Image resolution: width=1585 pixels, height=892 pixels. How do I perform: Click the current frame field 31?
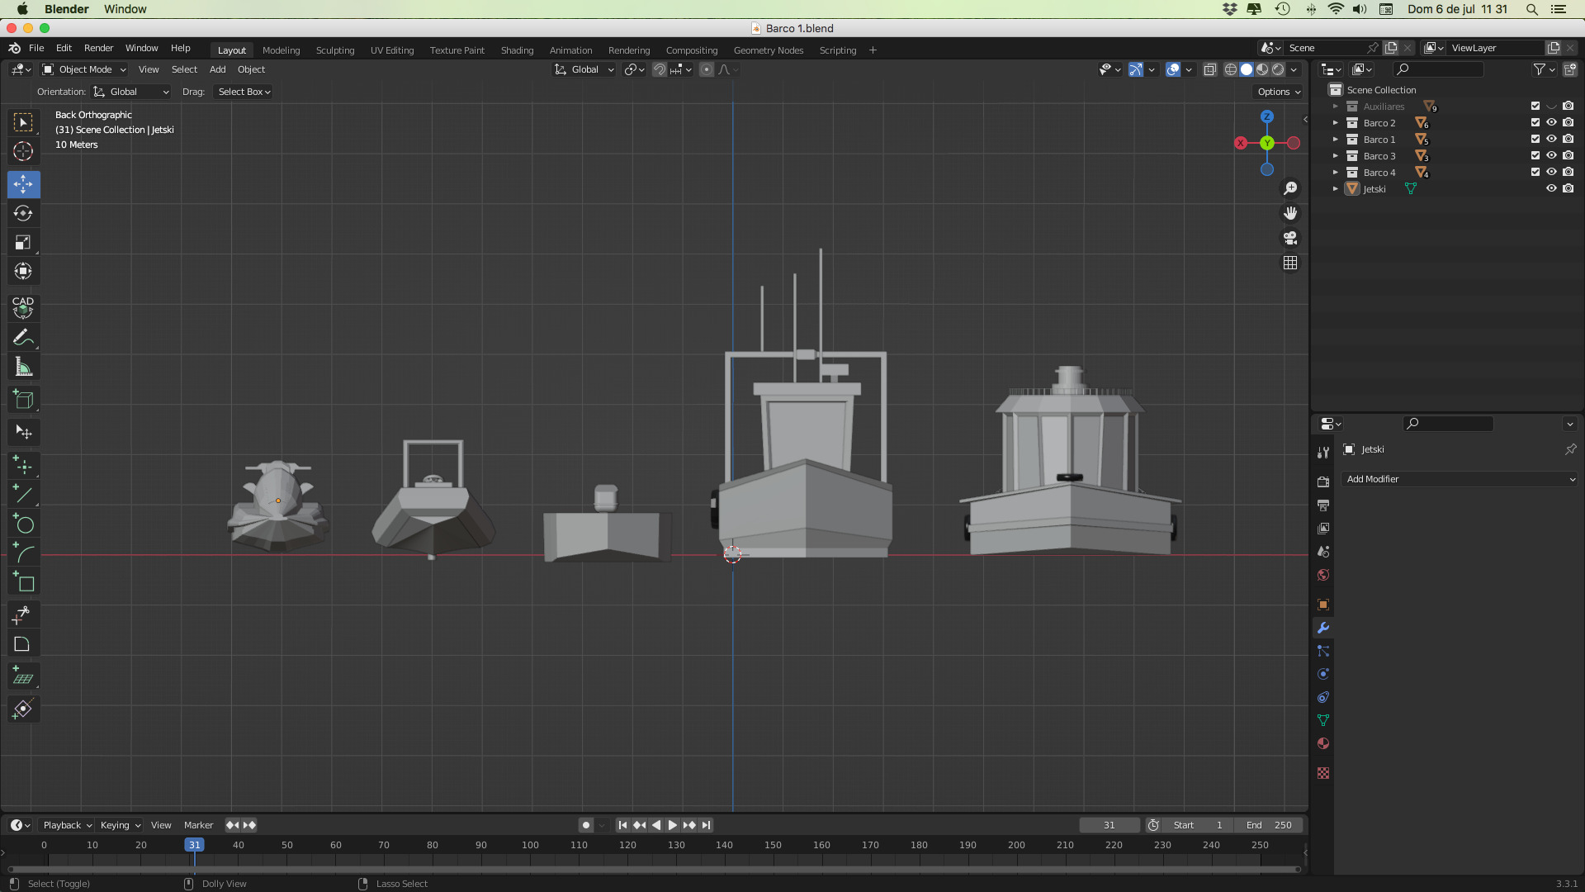click(1109, 824)
